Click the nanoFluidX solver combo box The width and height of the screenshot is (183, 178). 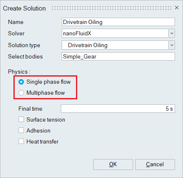click(115, 33)
